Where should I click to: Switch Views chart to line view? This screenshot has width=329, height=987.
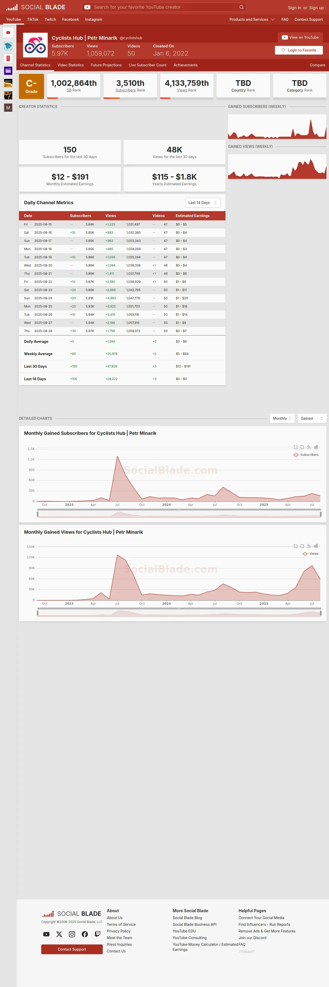point(309,546)
